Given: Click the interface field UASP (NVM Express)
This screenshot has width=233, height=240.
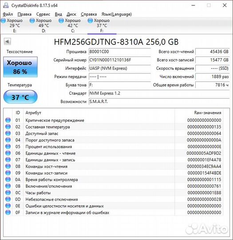Looking at the screenshot, I should click(x=120, y=68).
